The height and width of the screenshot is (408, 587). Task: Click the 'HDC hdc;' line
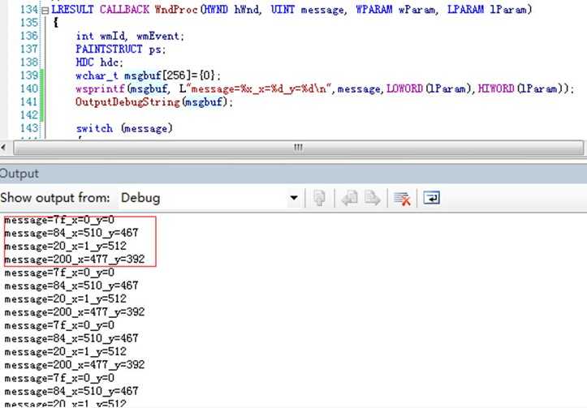tap(99, 62)
